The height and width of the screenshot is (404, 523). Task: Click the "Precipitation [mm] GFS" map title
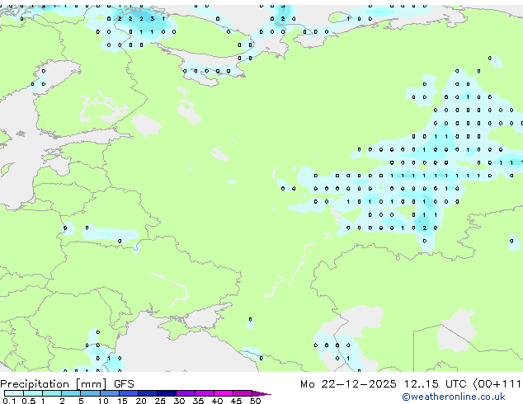[x=67, y=384]
